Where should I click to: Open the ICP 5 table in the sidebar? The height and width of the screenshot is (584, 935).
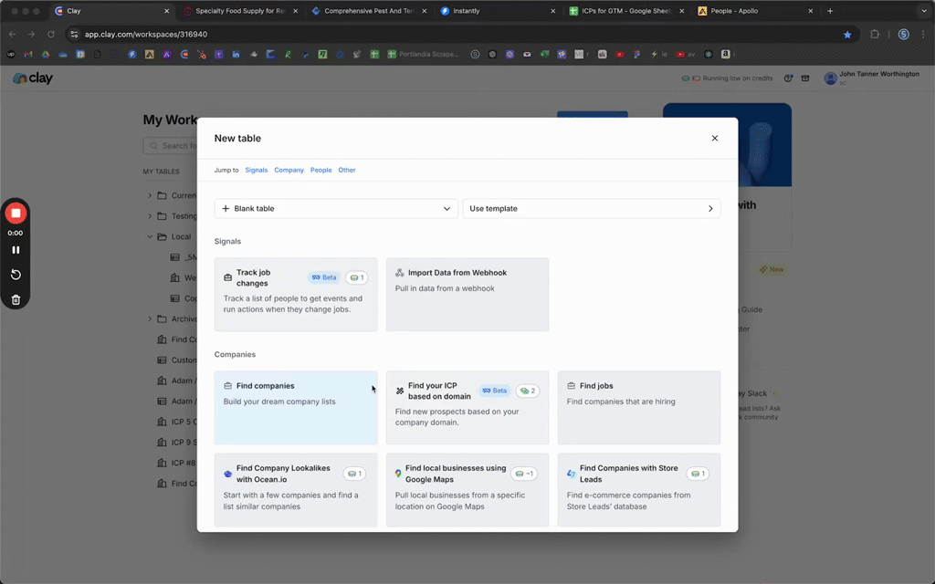click(x=176, y=422)
